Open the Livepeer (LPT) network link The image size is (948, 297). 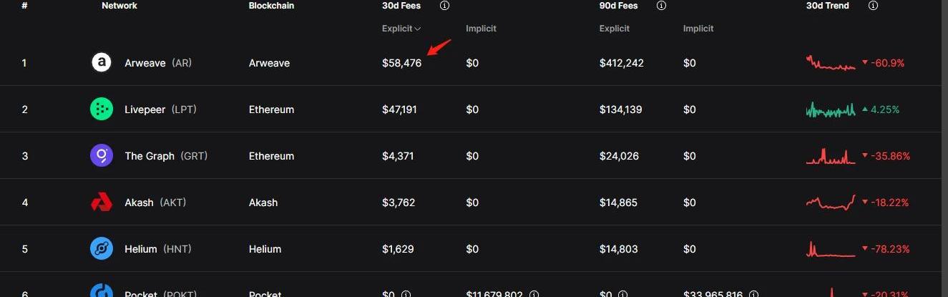pos(160,109)
